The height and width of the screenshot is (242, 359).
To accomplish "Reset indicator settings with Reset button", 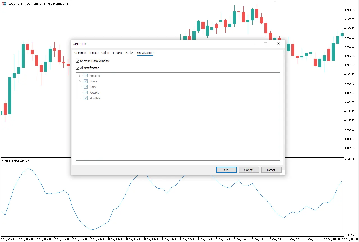I will click(x=271, y=170).
